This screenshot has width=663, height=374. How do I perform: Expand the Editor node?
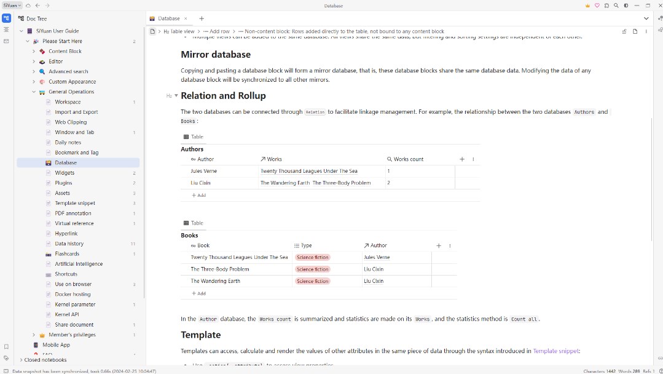[x=34, y=62]
